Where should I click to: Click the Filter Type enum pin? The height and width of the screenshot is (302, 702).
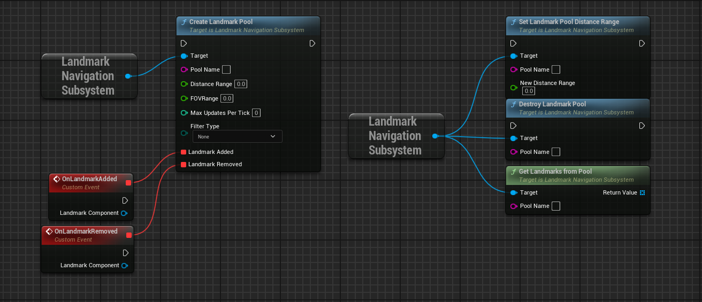(x=184, y=133)
